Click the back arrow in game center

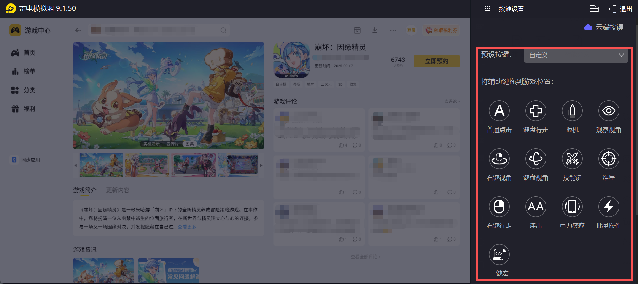(78, 30)
